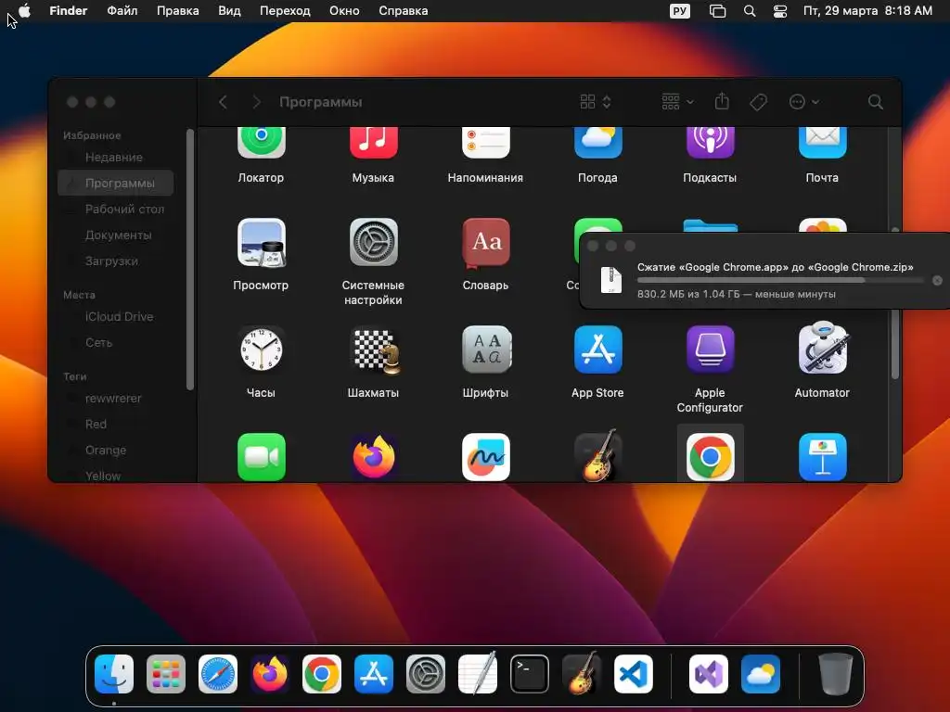Image resolution: width=950 pixels, height=712 pixels.
Task: Select the Часы app icon
Action: point(261,350)
